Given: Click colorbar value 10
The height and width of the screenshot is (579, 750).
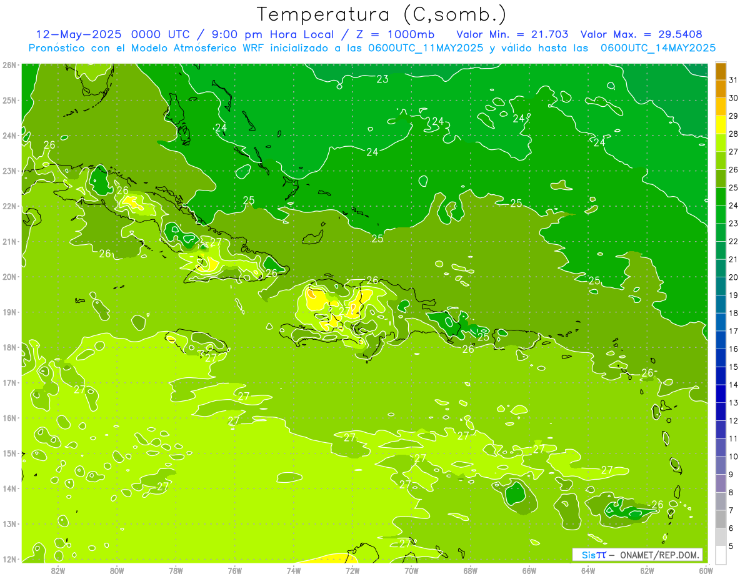Looking at the screenshot, I should [733, 457].
